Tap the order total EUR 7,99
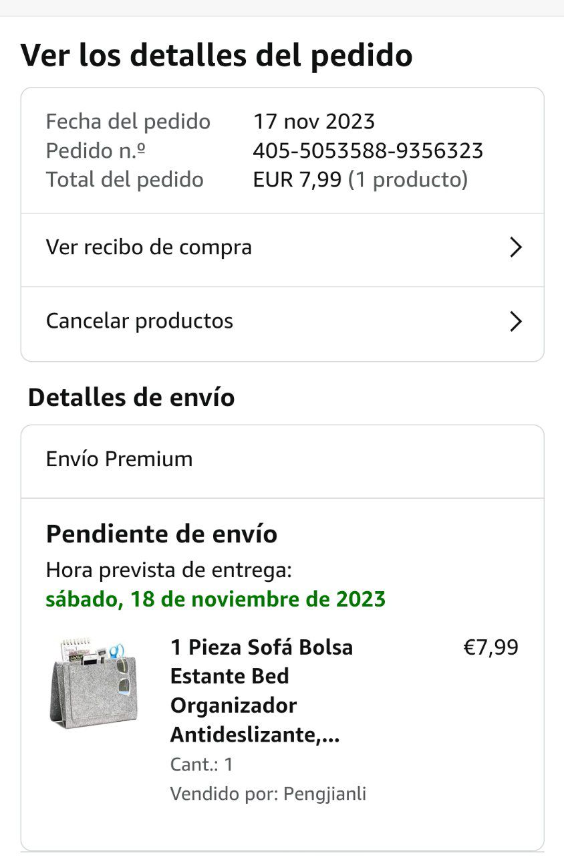The image size is (564, 856). click(297, 180)
